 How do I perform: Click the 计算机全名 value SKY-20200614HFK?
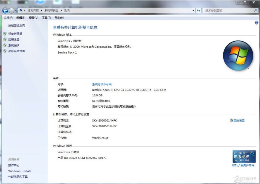click(x=105, y=126)
